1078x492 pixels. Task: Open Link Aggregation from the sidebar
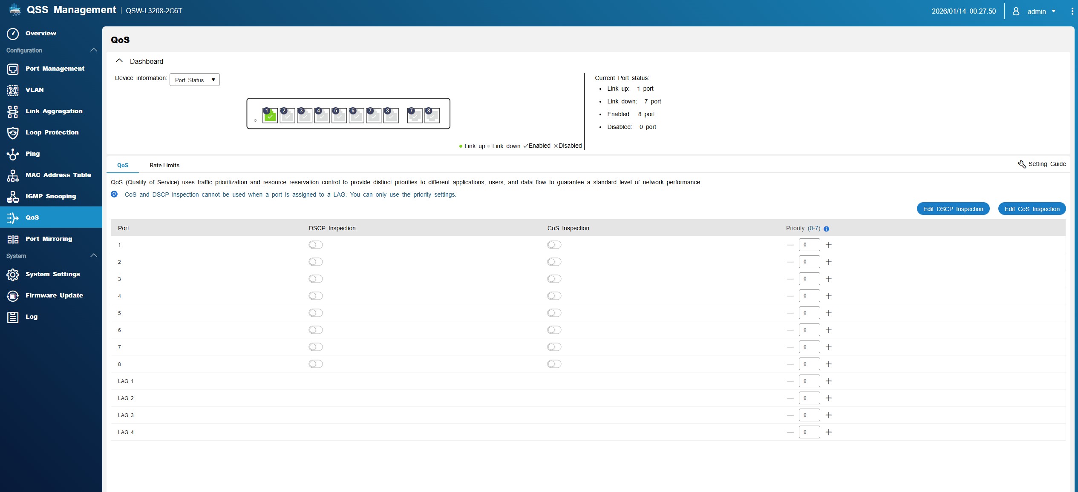point(54,111)
